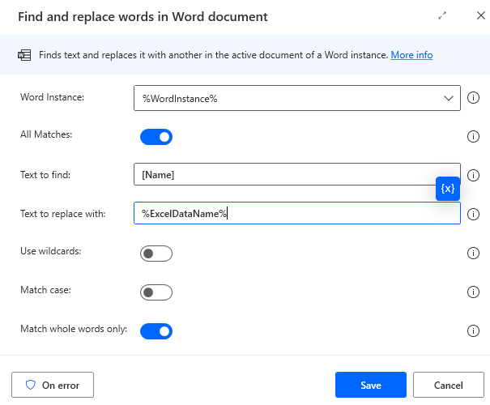Click into the Text to find field
Viewport: 490px width, 405px height.
283,175
